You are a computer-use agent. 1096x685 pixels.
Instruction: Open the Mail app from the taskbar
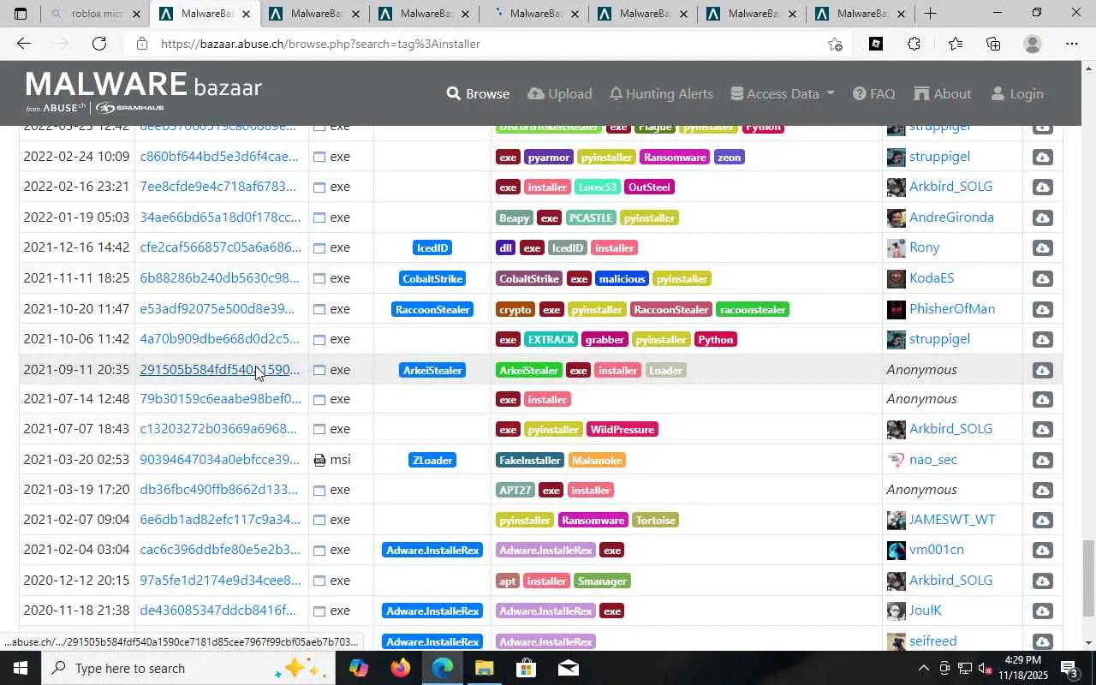tap(568, 668)
